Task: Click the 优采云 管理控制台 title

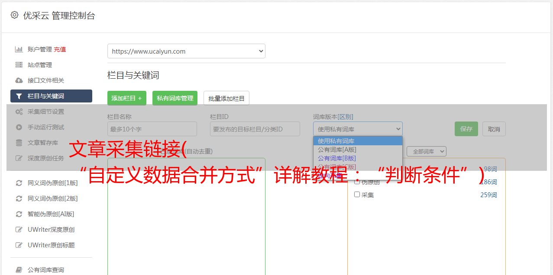Action: coord(59,16)
